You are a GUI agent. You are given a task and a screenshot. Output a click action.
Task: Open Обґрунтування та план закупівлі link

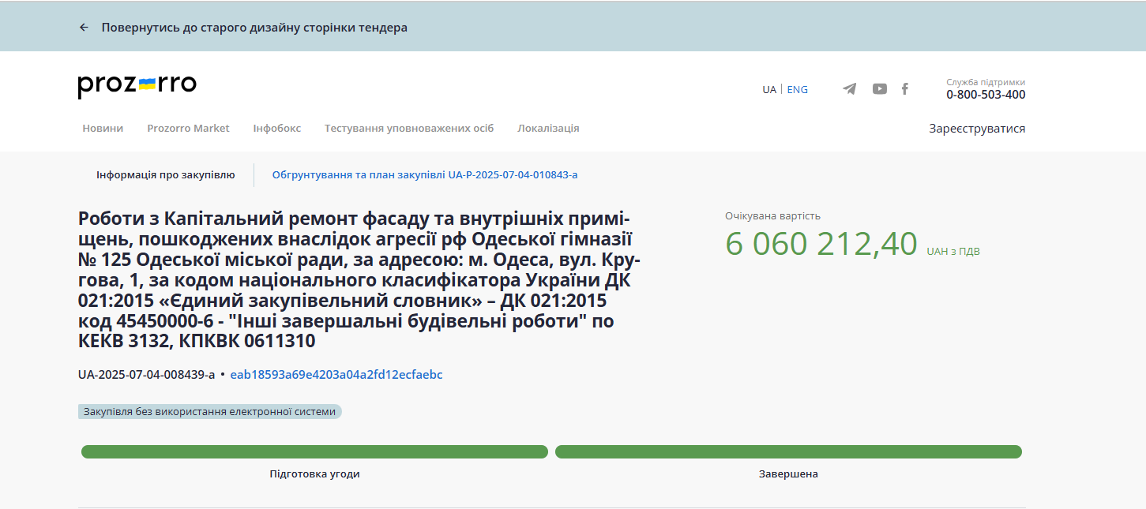click(x=424, y=175)
